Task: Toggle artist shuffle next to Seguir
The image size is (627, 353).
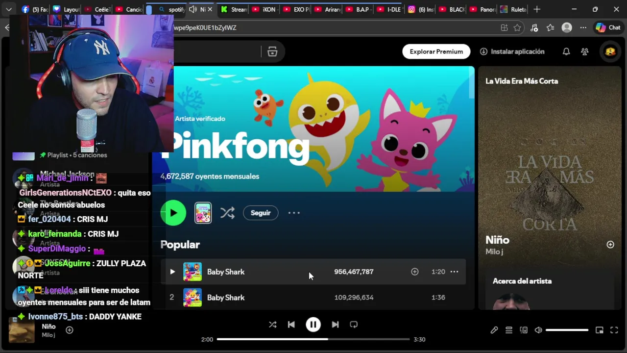Action: pyautogui.click(x=227, y=213)
